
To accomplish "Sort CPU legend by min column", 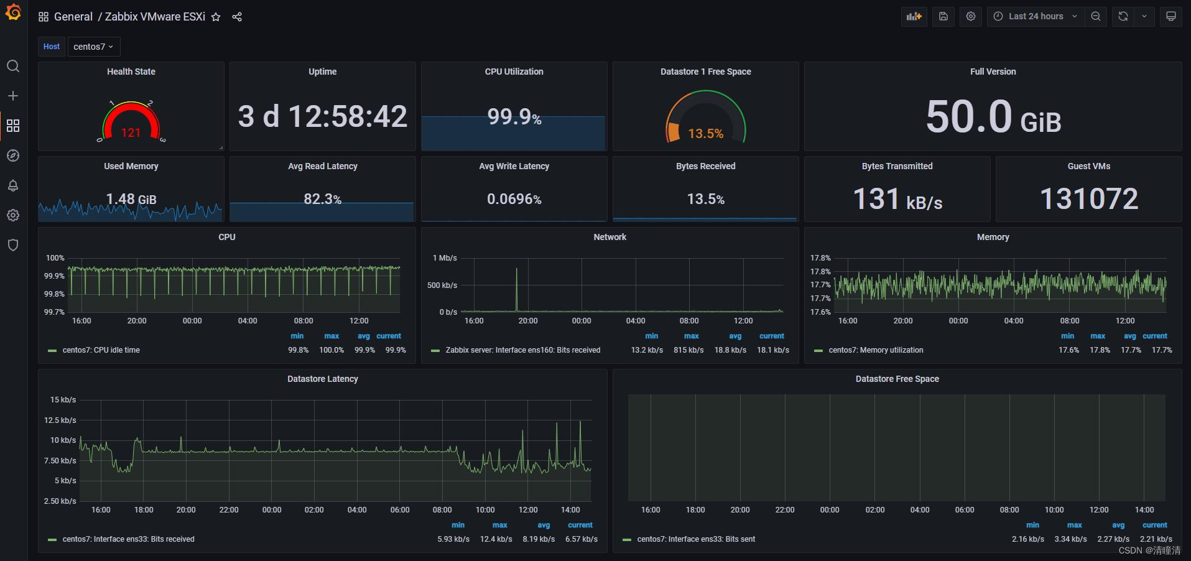I will (x=297, y=336).
